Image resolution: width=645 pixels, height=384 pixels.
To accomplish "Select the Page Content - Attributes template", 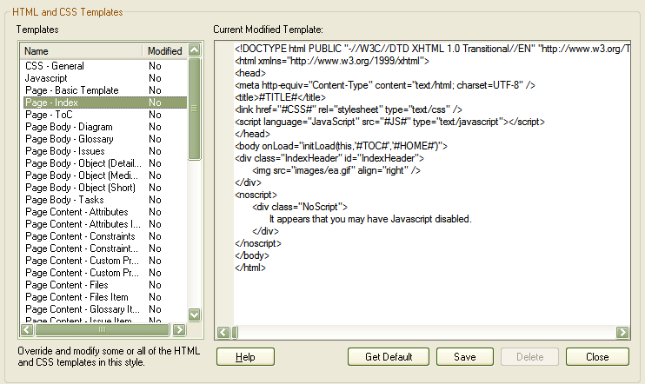I will [105, 212].
